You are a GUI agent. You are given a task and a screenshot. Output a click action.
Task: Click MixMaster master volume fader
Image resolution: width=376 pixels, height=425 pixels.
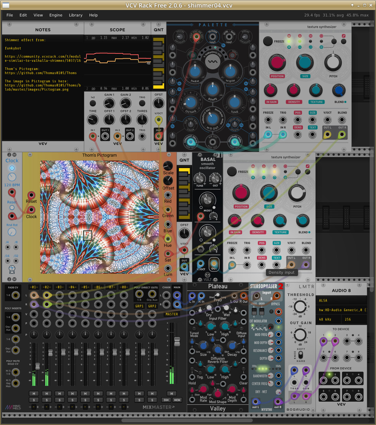coord(177,342)
